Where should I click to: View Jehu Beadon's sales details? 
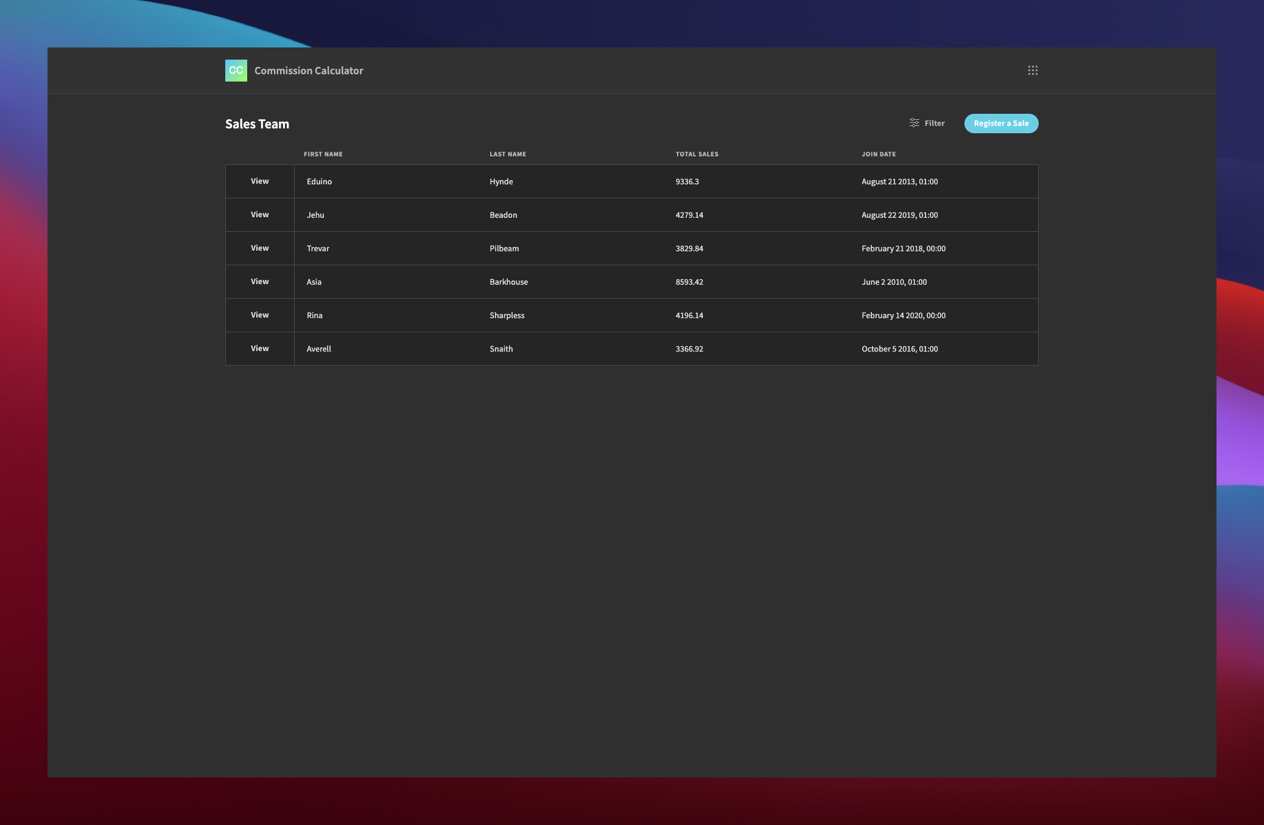click(x=259, y=215)
